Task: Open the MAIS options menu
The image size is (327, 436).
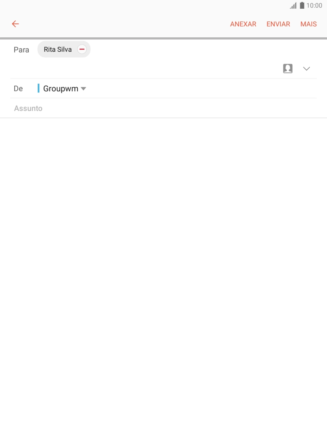Action: (309, 24)
